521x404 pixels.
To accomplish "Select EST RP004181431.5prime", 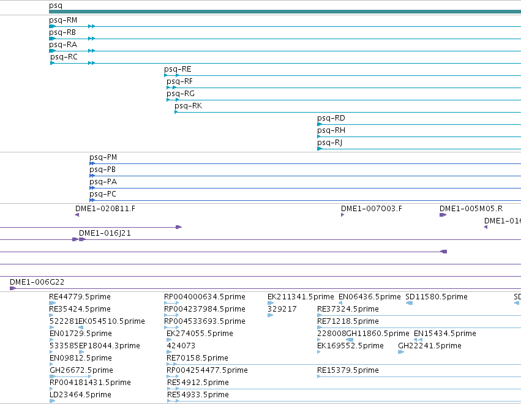I will click(x=90, y=383).
